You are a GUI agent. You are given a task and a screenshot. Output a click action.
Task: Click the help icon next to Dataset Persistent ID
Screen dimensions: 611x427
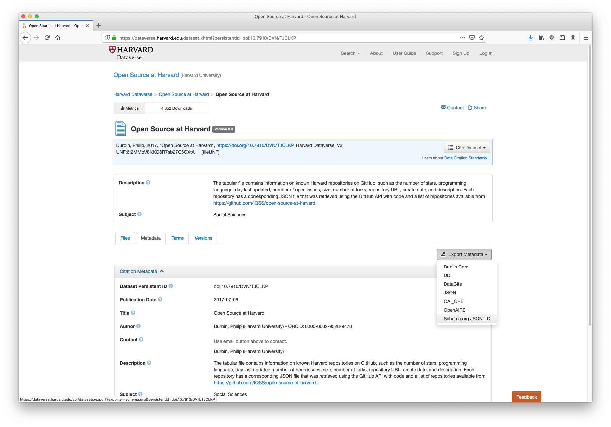[x=171, y=286]
